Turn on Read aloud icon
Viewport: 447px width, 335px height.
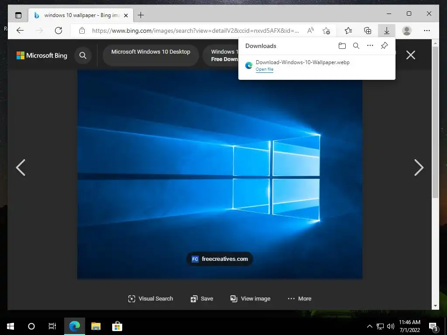point(310,31)
